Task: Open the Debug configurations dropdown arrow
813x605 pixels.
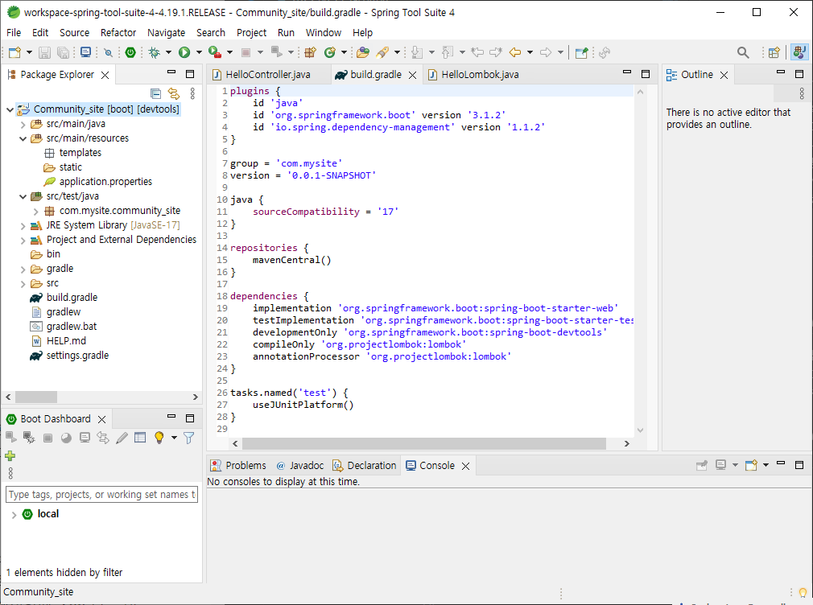Action: click(168, 52)
